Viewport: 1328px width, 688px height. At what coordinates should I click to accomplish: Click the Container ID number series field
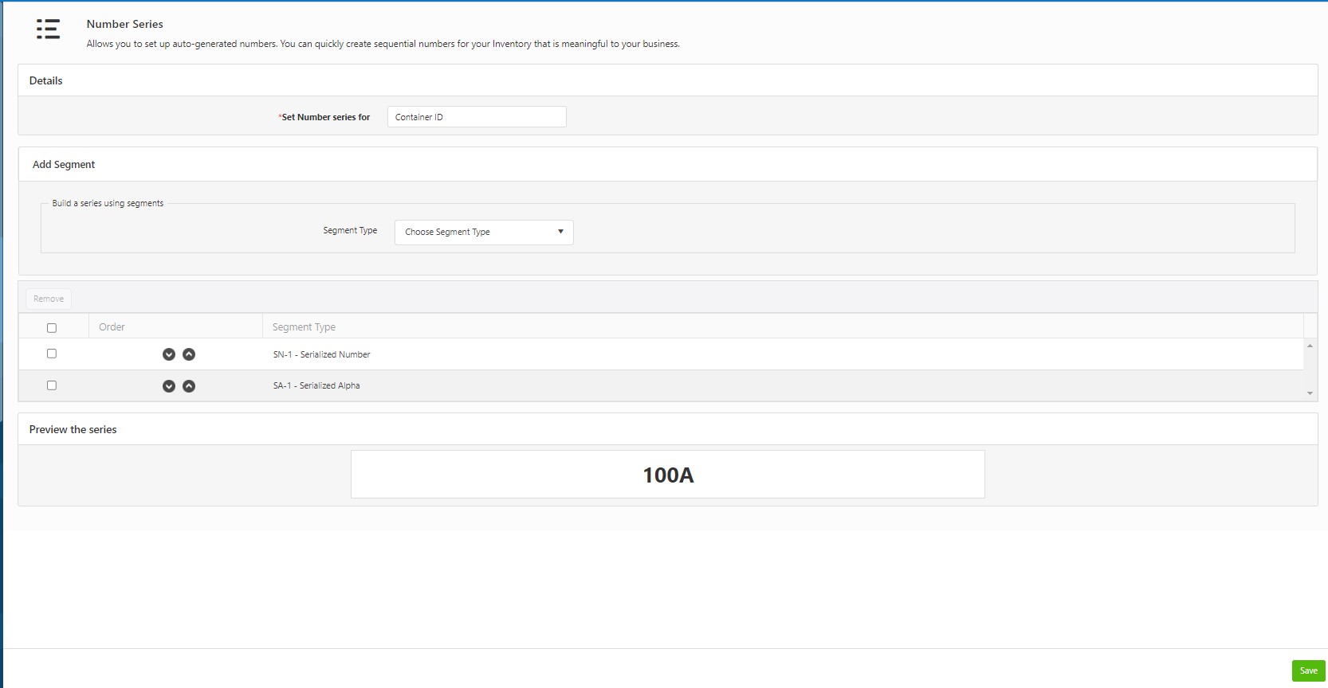tap(477, 117)
